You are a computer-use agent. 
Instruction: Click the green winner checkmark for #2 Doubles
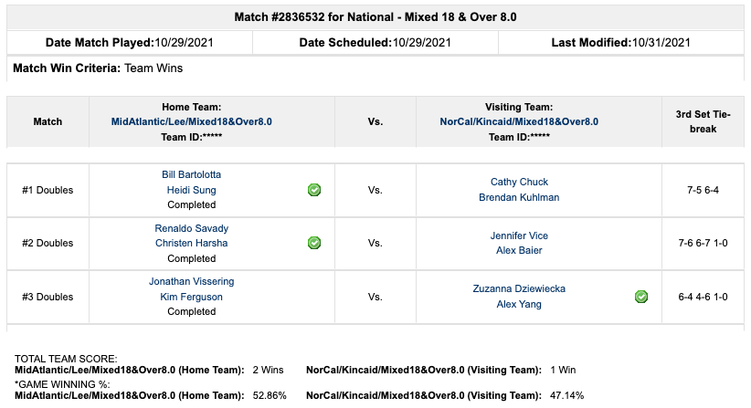click(x=314, y=243)
